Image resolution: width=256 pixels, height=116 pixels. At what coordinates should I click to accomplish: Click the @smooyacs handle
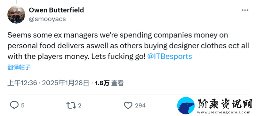pyautogui.click(x=47, y=19)
